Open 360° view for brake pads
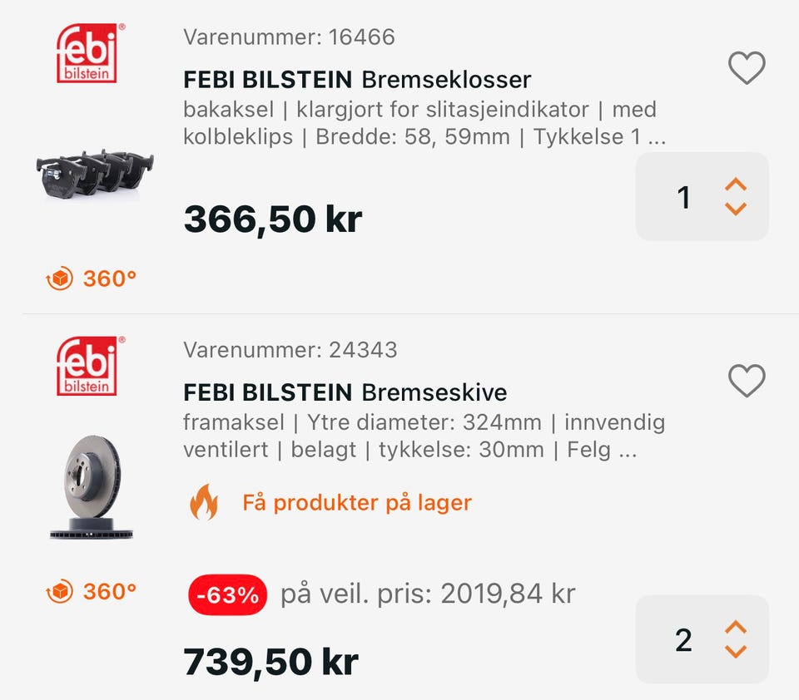The height and width of the screenshot is (700, 799). (x=92, y=279)
